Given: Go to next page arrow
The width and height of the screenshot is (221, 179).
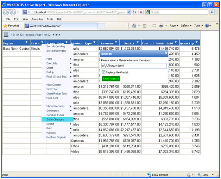Looking at the screenshot, I should tap(57, 35).
